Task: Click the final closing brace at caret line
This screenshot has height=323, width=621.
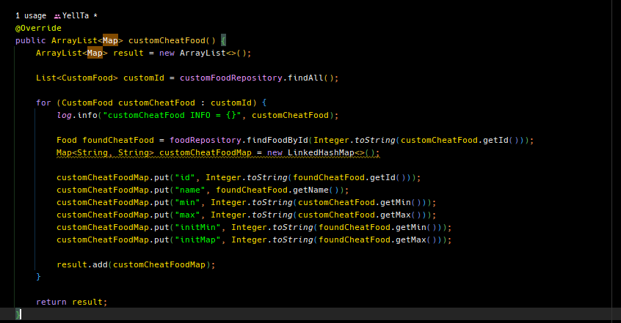Action: [x=18, y=314]
